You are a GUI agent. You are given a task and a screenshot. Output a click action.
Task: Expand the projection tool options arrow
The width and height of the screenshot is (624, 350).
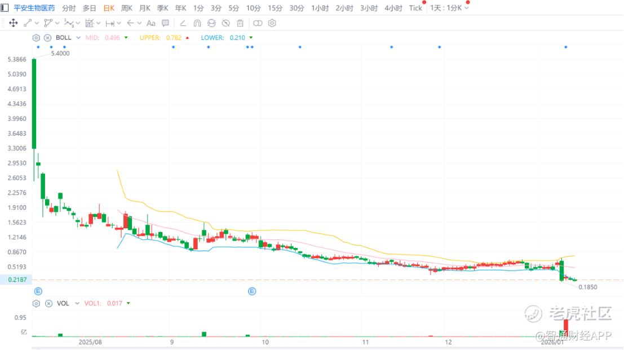(x=98, y=24)
